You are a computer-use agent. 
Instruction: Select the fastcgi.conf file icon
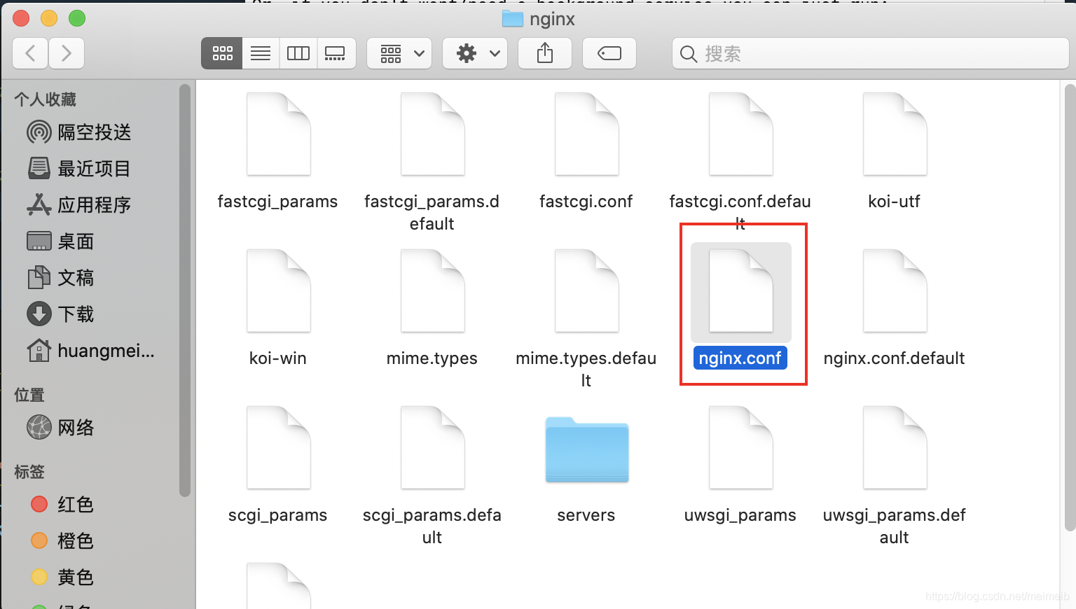(586, 134)
